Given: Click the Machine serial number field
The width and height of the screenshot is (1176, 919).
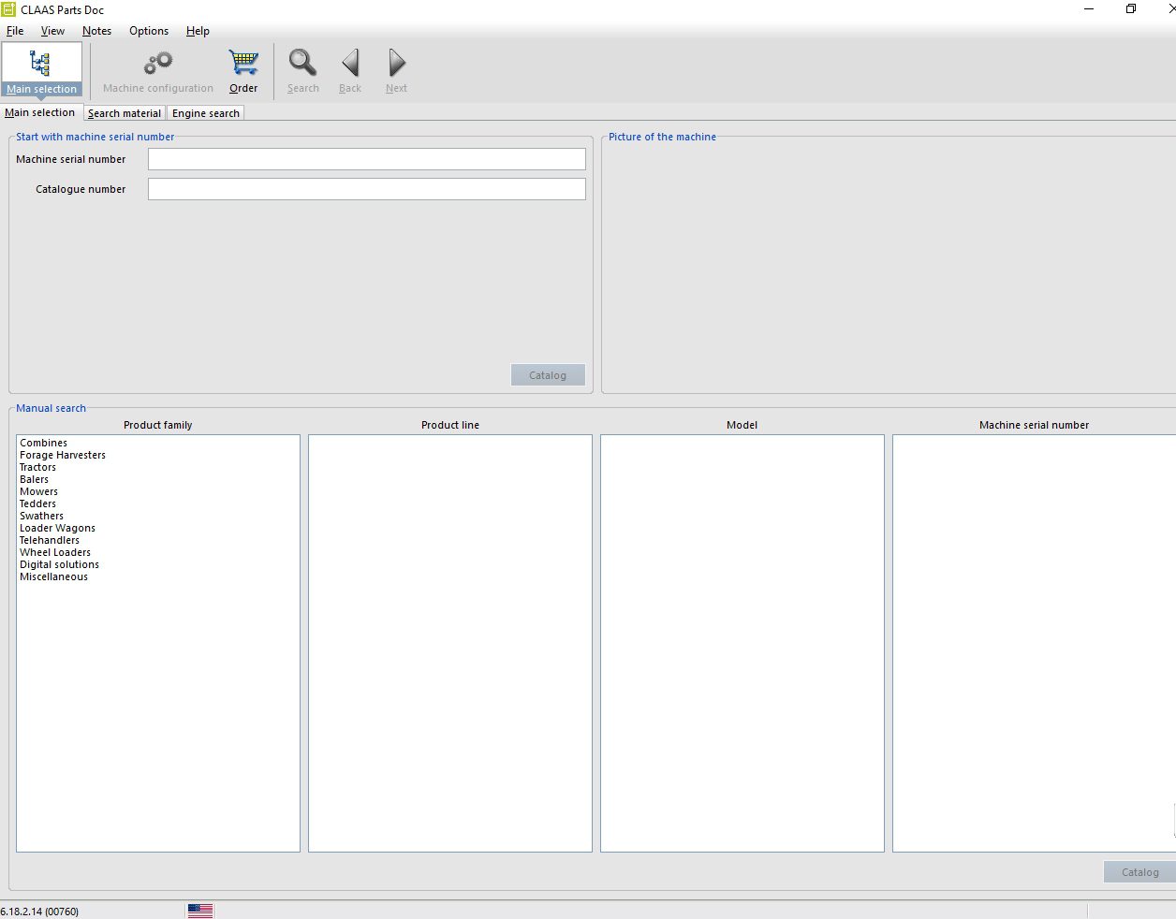Looking at the screenshot, I should point(367,159).
